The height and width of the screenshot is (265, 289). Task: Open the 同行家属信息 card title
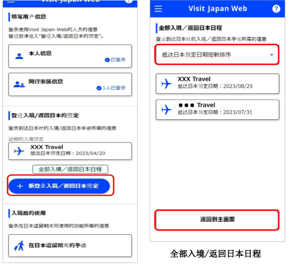pos(46,82)
